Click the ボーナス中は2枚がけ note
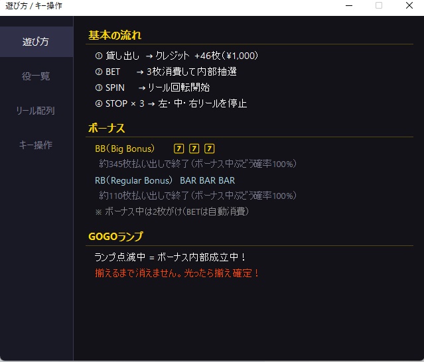Screen dimensions: 424x362 (x=172, y=211)
